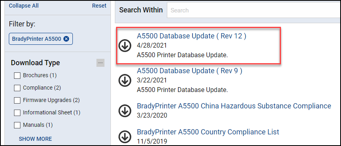Screen dimensions: 341x146
Task: Expand download types with SHOW MORE
Action: click(x=35, y=139)
